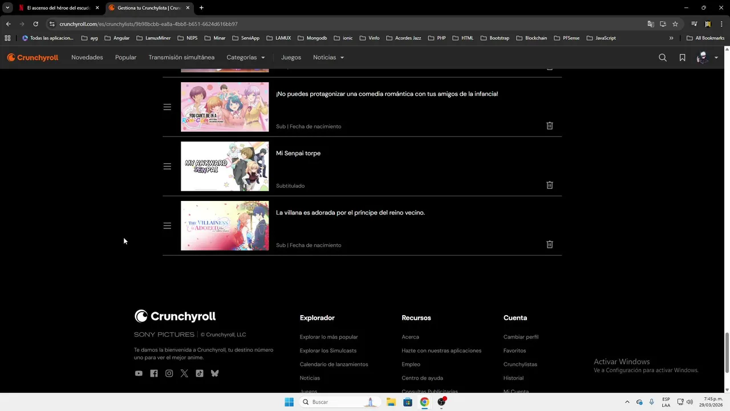Click the Windows taskbar Buscar search box

click(340, 402)
